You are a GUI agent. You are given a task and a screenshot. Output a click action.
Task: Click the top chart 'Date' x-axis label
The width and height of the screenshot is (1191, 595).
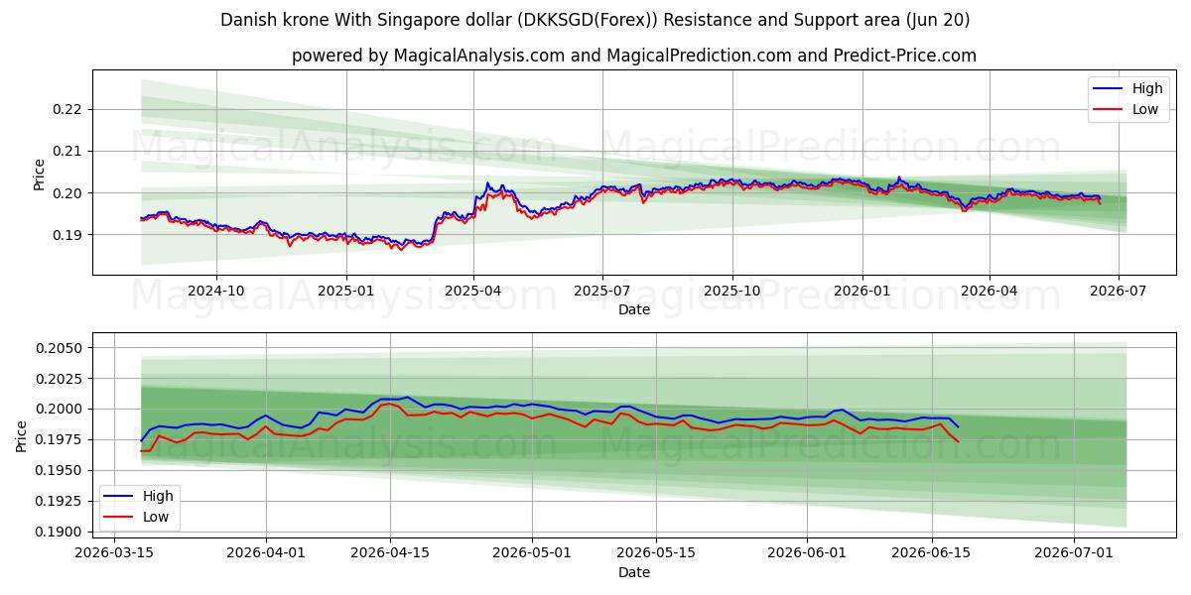click(x=634, y=309)
